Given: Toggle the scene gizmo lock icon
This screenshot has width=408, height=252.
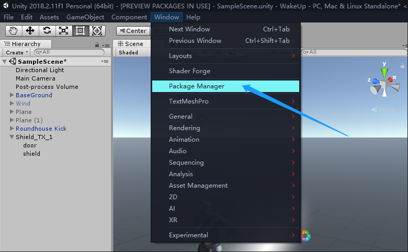Looking at the screenshot, I should [402, 65].
